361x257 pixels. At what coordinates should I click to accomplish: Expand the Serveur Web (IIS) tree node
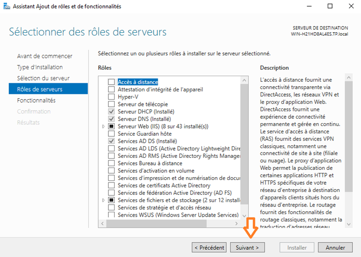coord(104,126)
